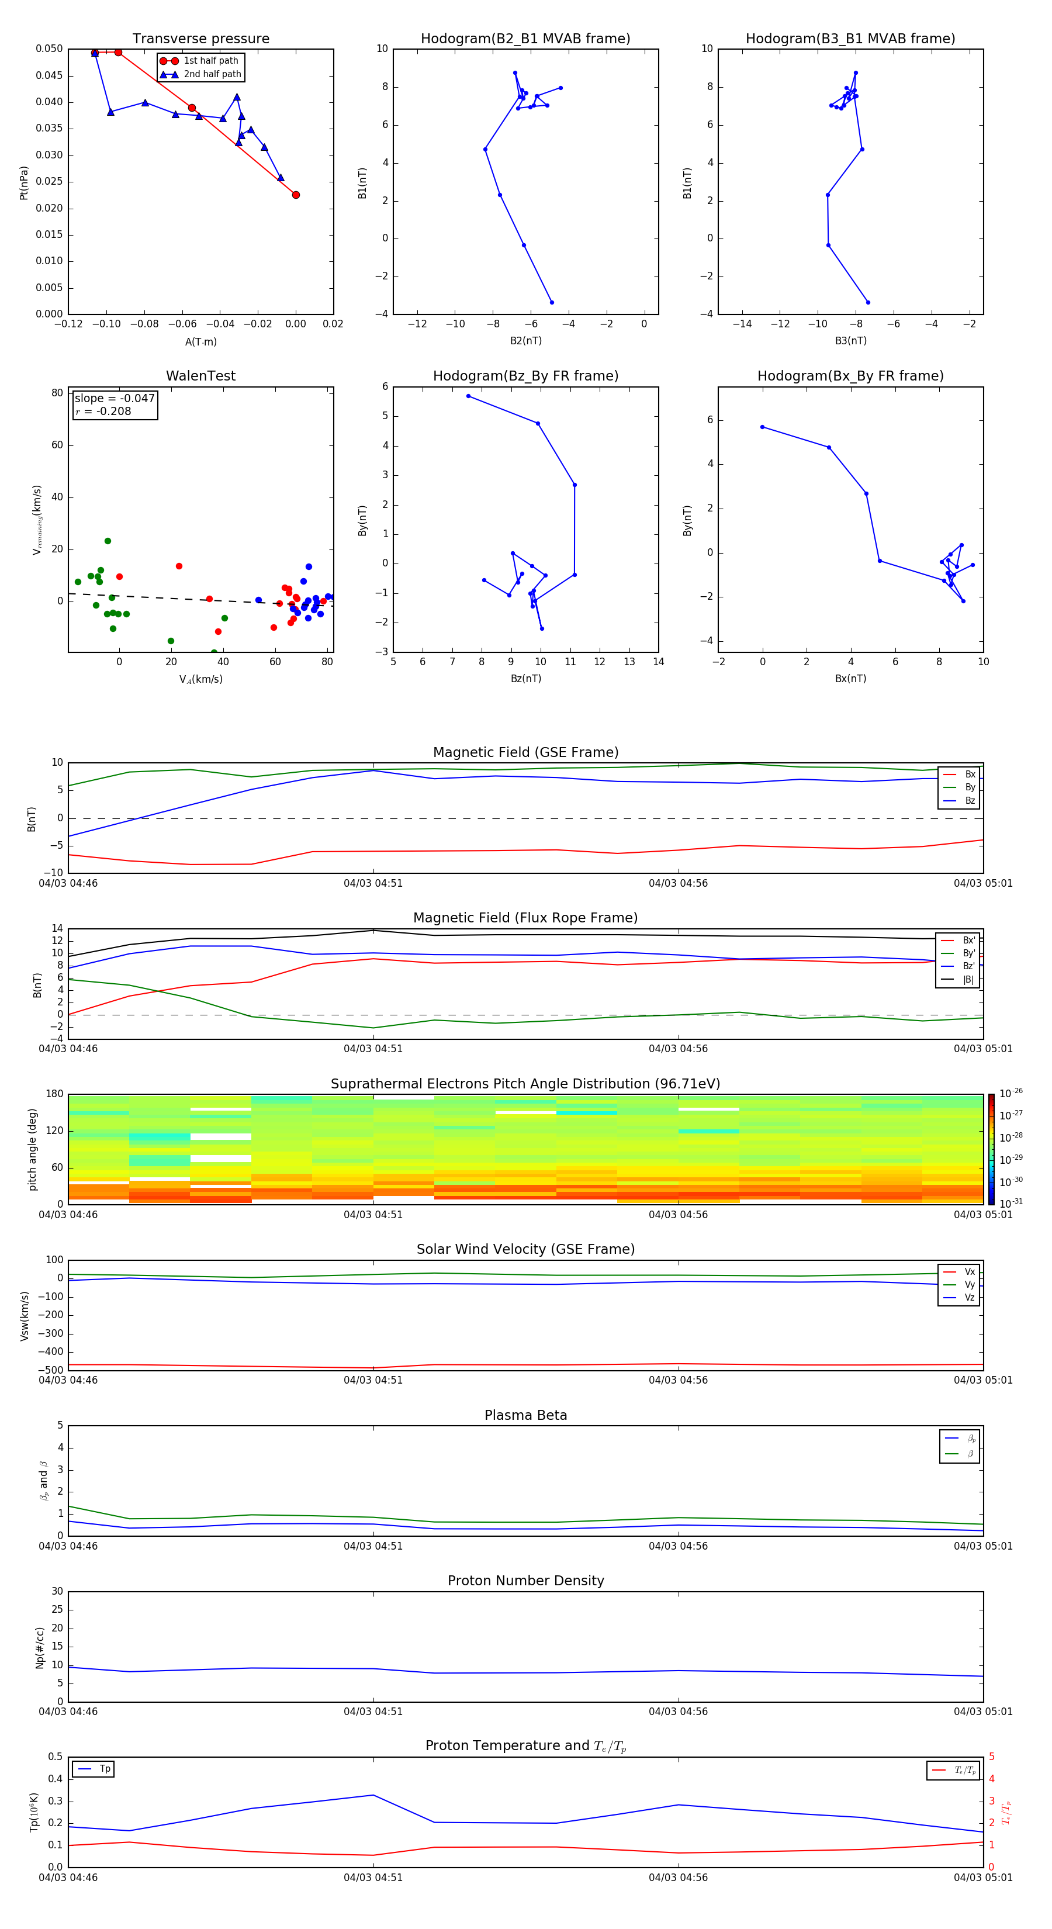Click the colorbar's '10⁻³¹' tick label
This screenshot has height=1929, width=1052.
(1011, 1204)
